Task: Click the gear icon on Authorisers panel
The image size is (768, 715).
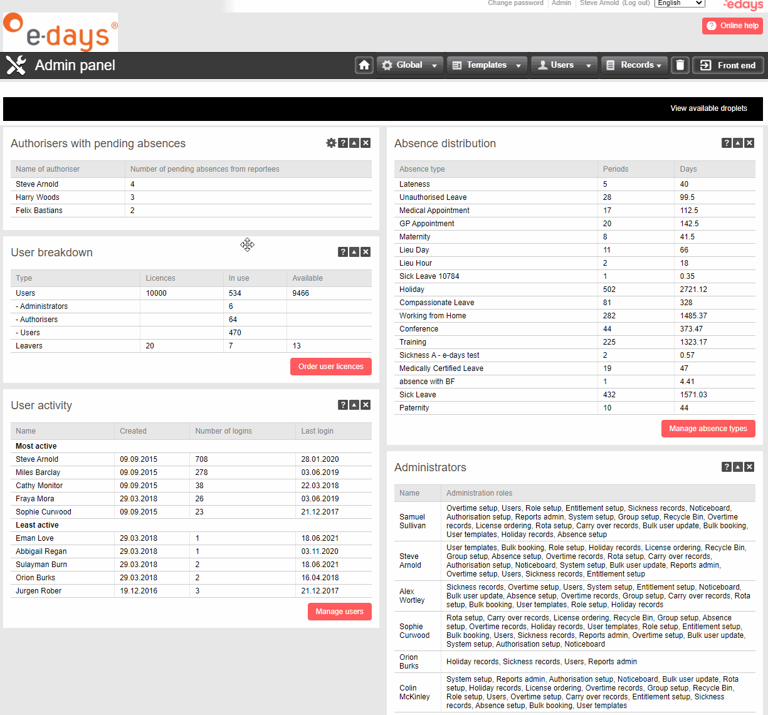Action: (x=331, y=143)
